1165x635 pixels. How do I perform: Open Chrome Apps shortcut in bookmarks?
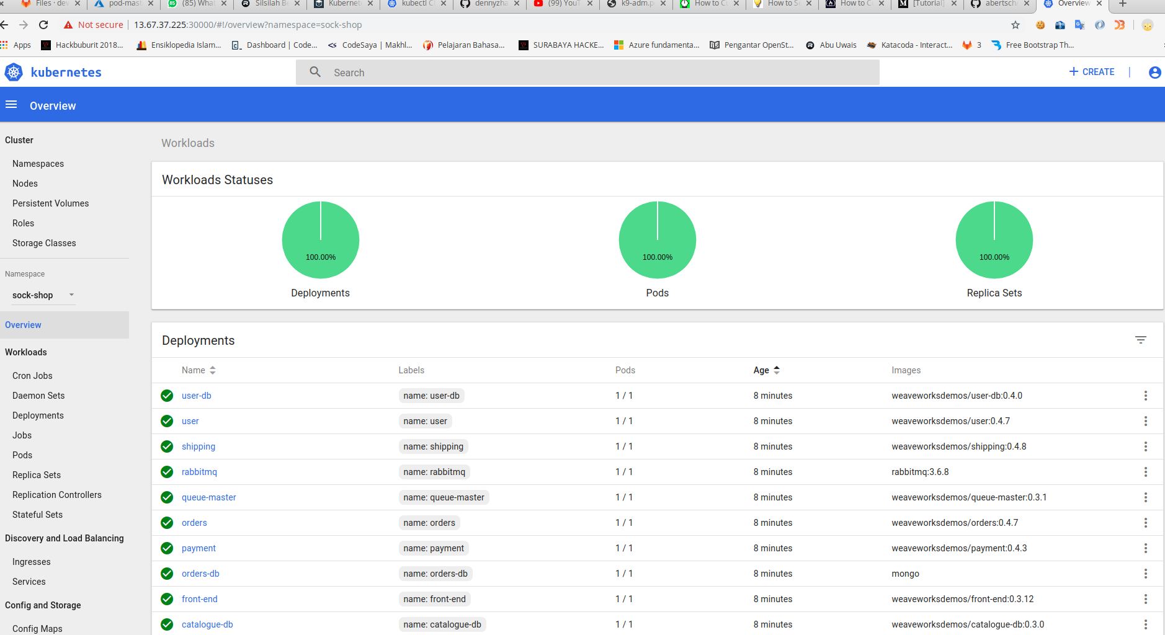click(x=16, y=45)
